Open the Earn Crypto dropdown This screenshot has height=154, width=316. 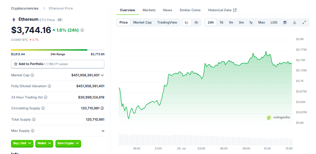(68, 143)
